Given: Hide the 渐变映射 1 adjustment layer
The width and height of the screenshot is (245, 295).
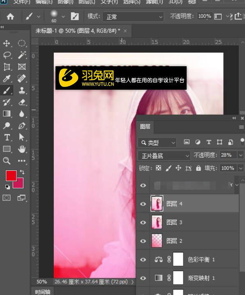Looking at the screenshot, I should coord(143,278).
